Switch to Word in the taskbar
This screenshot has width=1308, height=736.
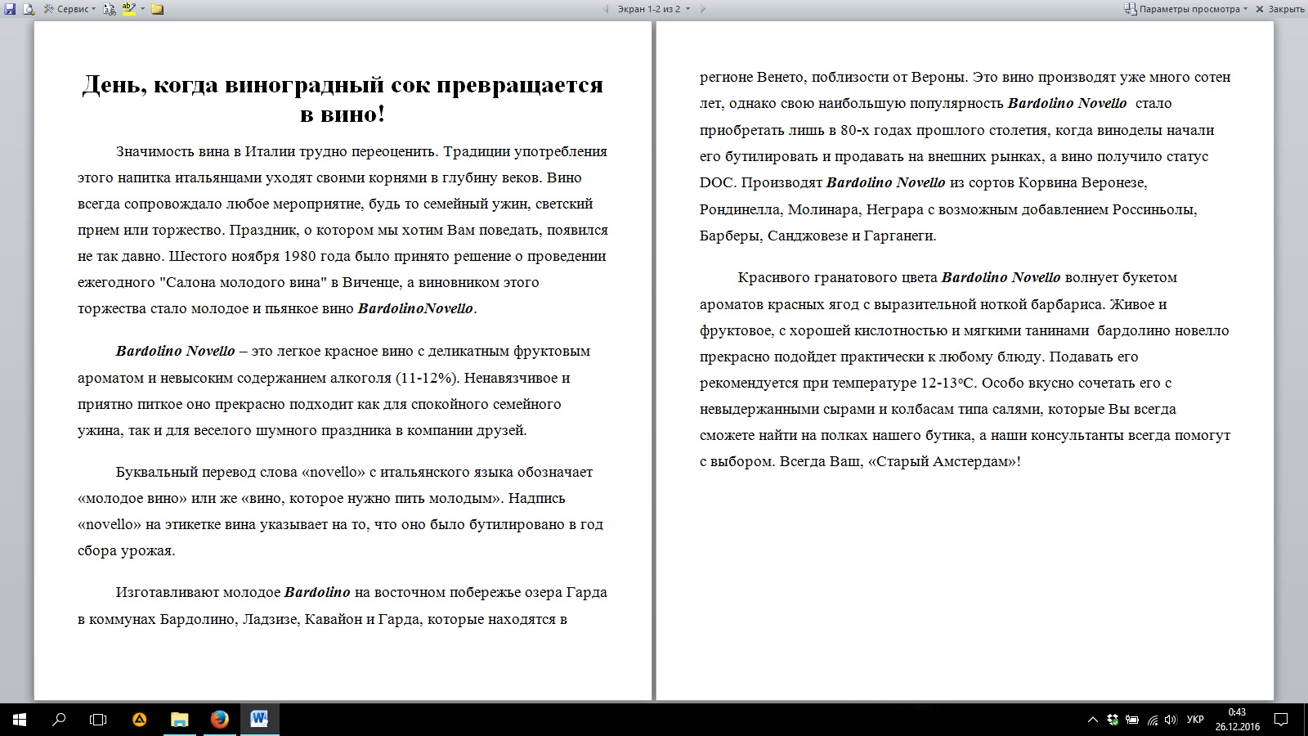coord(259,720)
